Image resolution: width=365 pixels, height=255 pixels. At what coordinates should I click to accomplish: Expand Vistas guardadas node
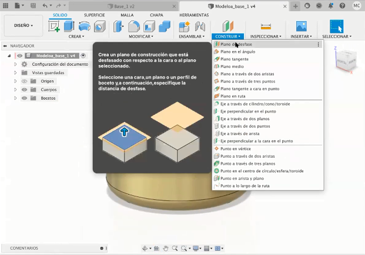tap(15, 73)
